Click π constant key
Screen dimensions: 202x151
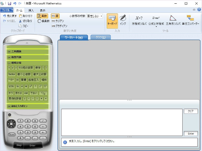pyautogui.click(x=26, y=86)
